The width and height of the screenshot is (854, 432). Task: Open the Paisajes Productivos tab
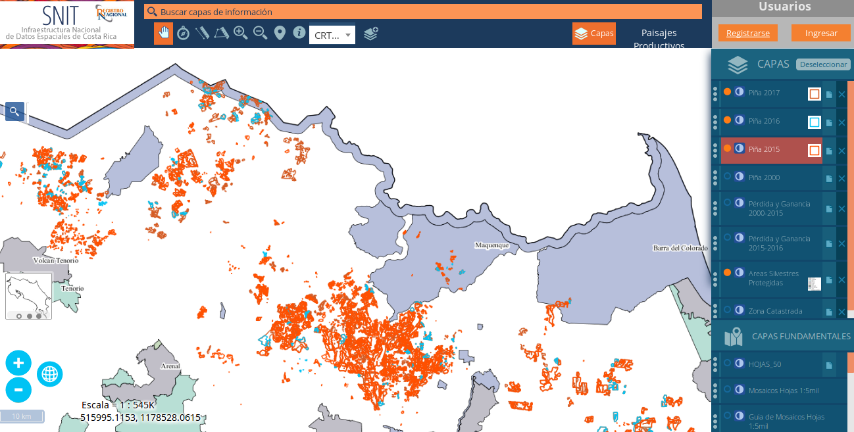coord(659,39)
